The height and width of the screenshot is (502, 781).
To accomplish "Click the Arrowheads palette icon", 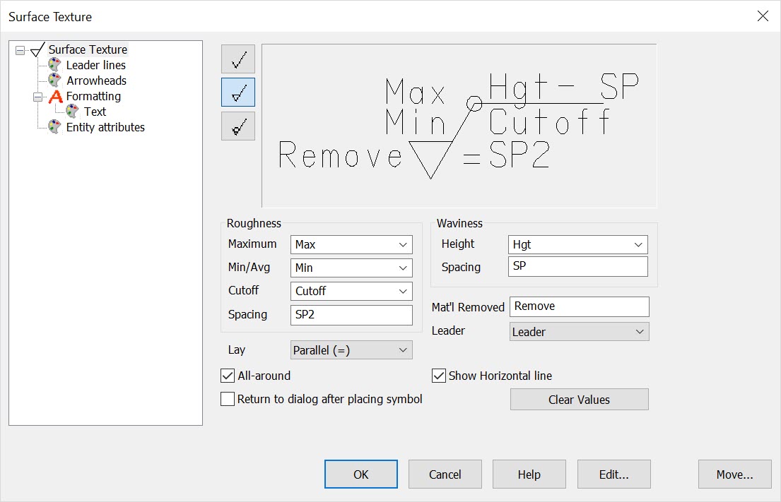I will pos(54,80).
